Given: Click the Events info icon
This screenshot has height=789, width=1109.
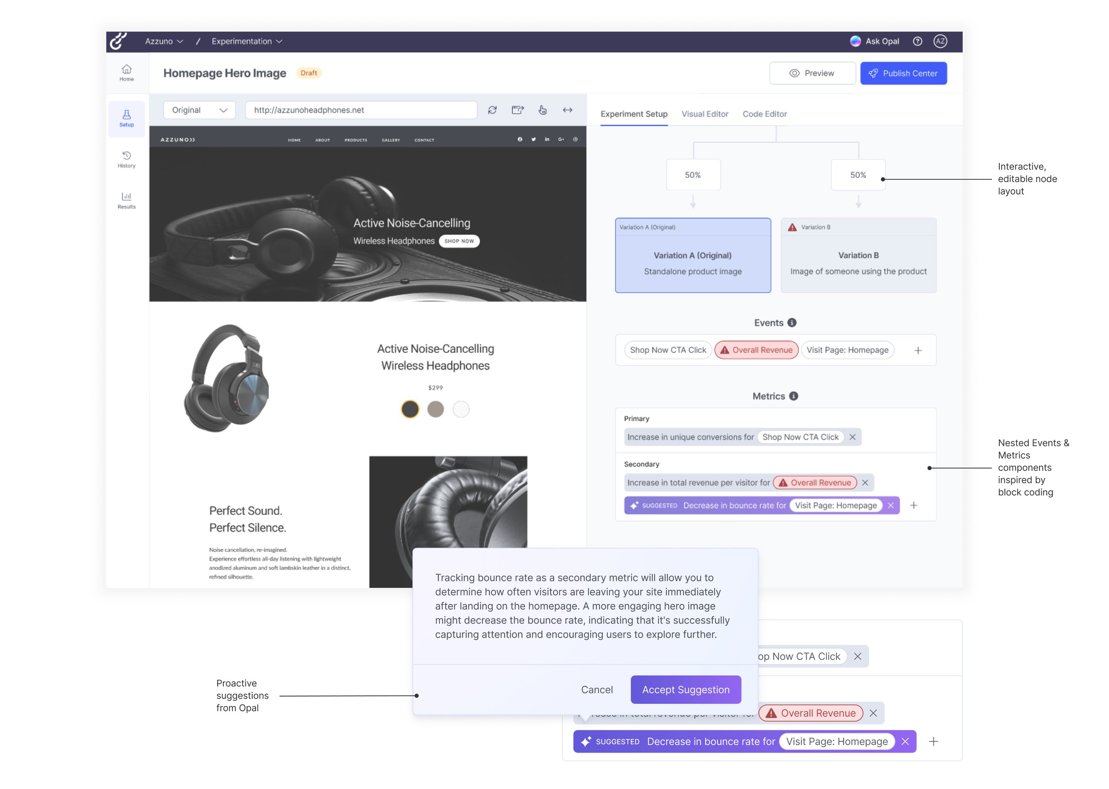Looking at the screenshot, I should pyautogui.click(x=792, y=323).
